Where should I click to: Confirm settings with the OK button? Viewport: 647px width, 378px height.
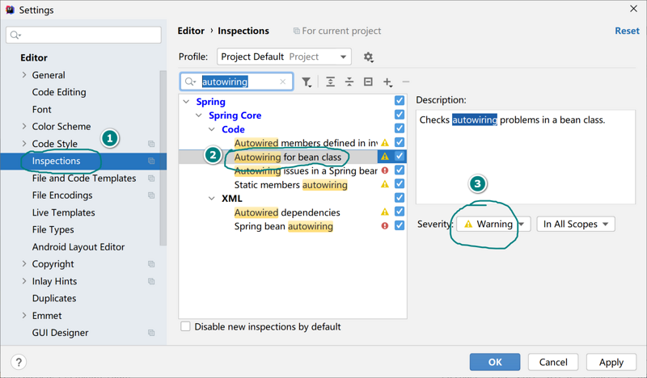(x=495, y=362)
